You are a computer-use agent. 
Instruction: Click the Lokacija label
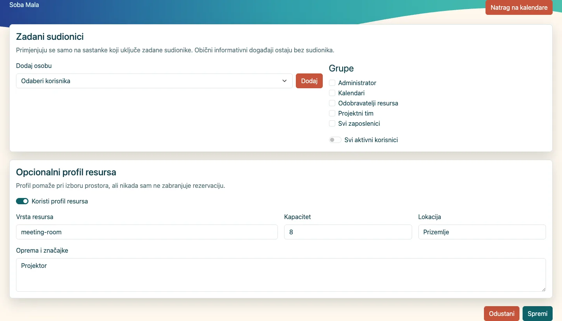coord(430,217)
